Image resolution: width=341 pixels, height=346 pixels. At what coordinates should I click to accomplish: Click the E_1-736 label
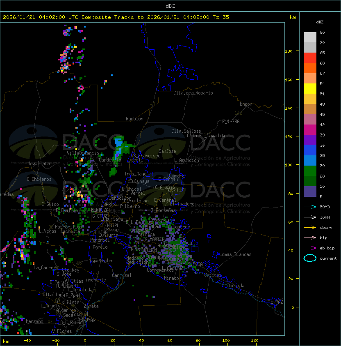coord(231,122)
